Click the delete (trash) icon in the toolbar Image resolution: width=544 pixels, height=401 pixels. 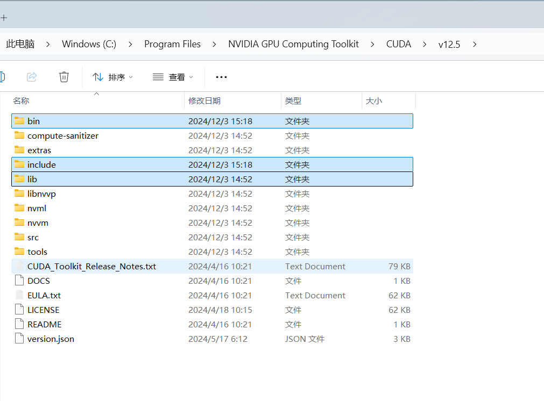(x=64, y=77)
